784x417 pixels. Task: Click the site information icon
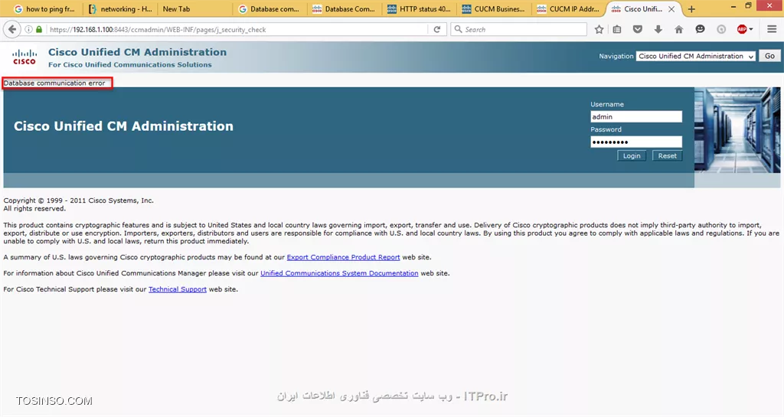pos(28,30)
